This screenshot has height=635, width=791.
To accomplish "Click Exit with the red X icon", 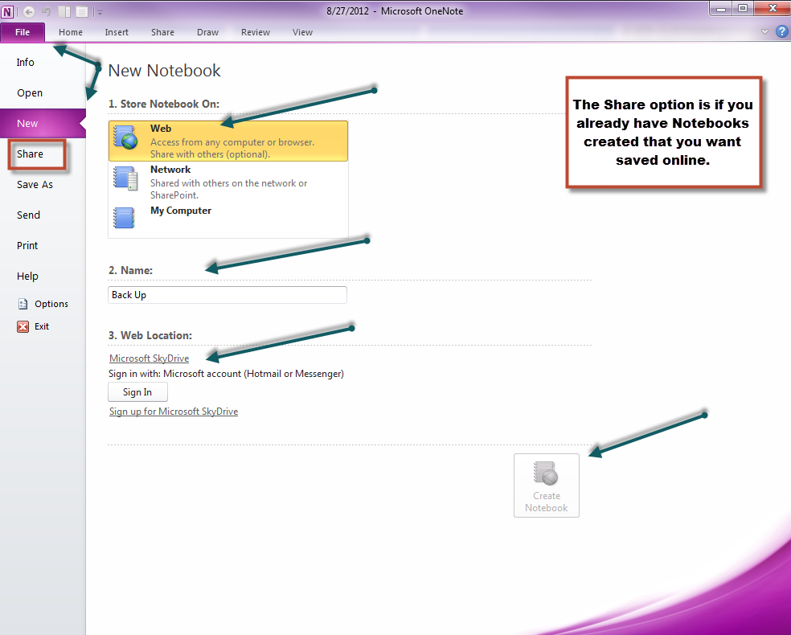I will (41, 326).
